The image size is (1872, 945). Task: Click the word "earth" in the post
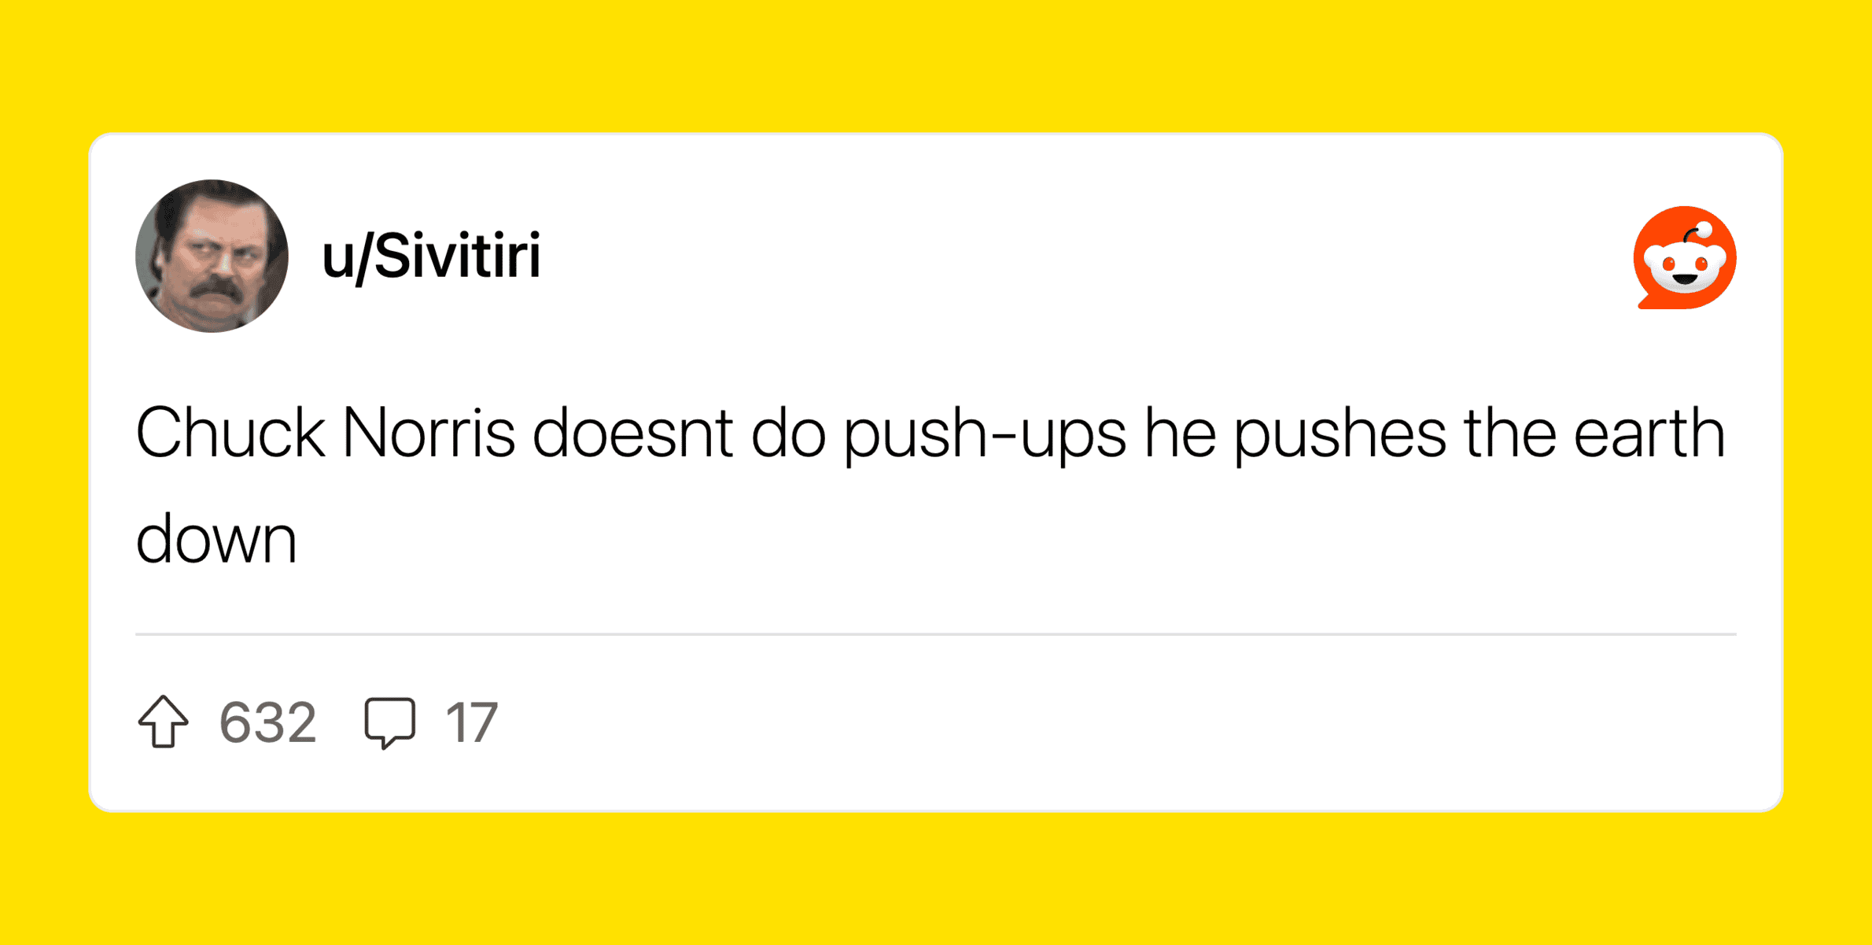pos(1649,434)
